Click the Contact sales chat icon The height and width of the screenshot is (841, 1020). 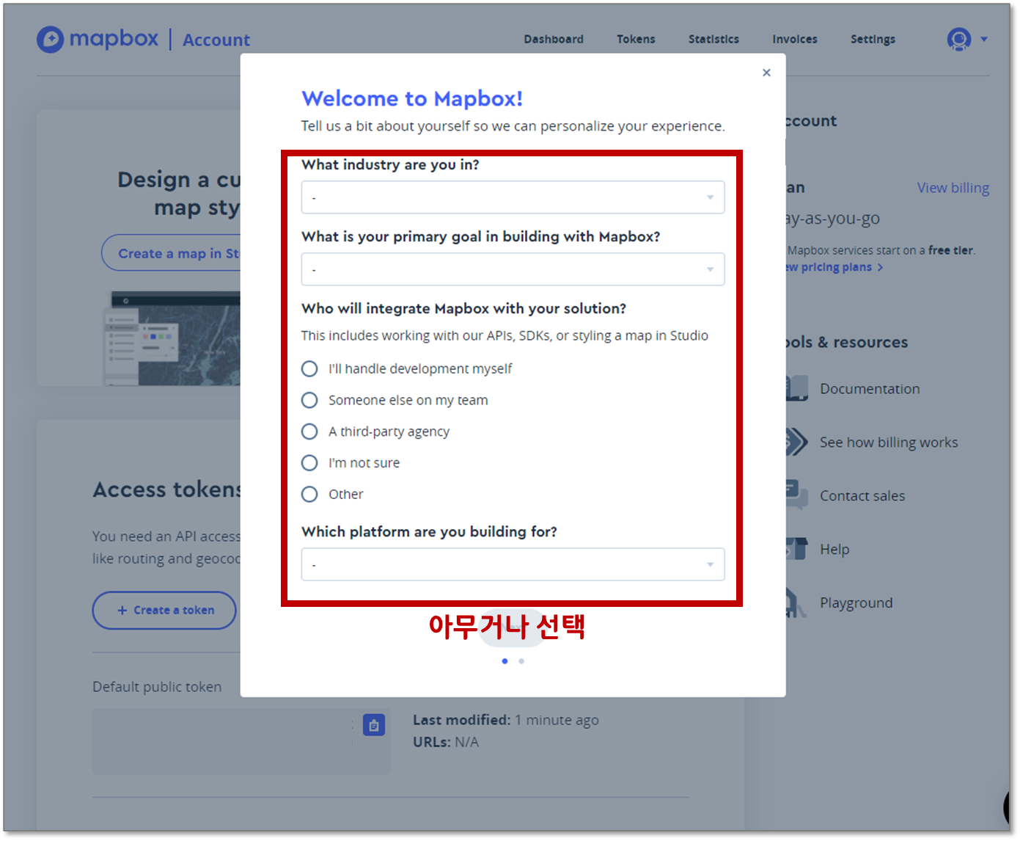tap(797, 495)
